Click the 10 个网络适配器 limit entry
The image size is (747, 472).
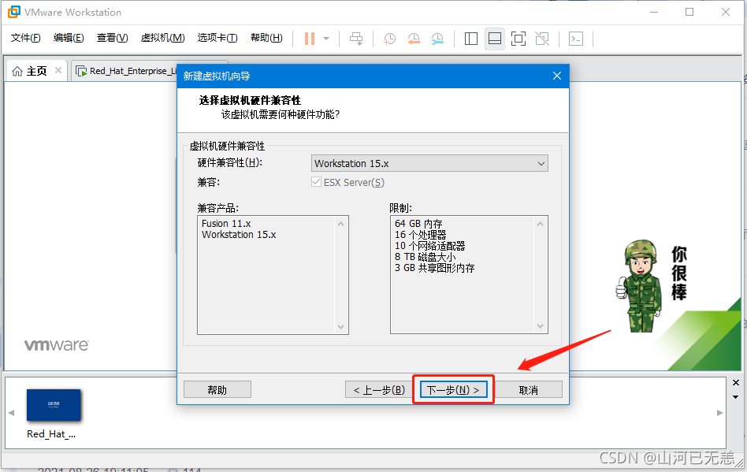click(429, 246)
